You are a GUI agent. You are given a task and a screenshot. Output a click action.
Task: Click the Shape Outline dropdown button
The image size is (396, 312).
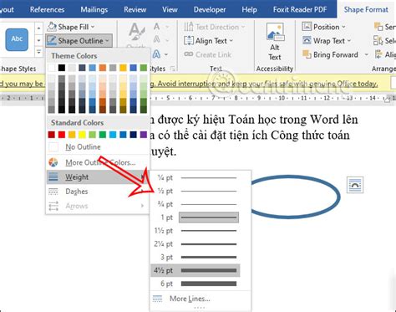pyautogui.click(x=79, y=41)
